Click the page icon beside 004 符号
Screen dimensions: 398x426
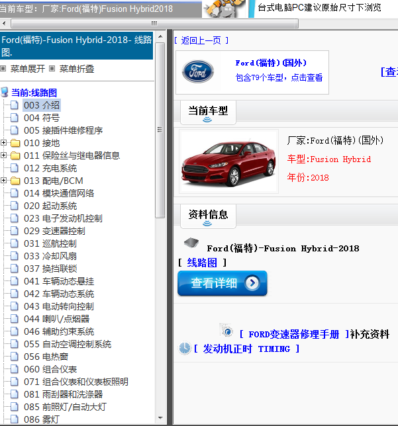(x=15, y=118)
